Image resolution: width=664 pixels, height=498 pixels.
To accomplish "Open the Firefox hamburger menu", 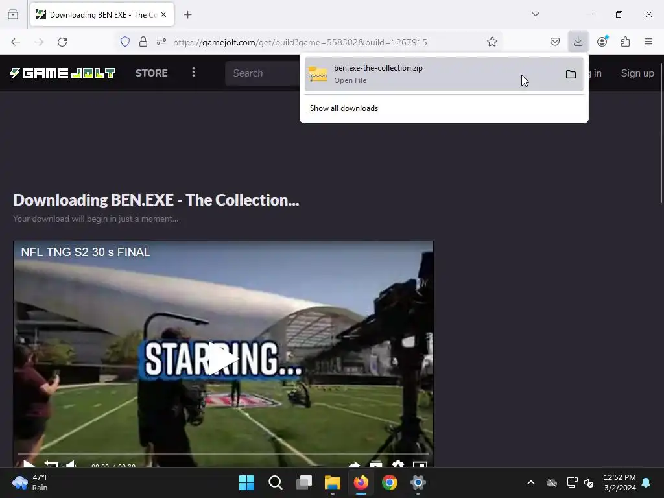I will point(648,41).
